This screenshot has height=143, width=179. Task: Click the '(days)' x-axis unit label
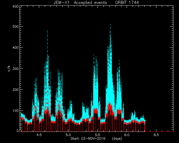click(x=117, y=139)
